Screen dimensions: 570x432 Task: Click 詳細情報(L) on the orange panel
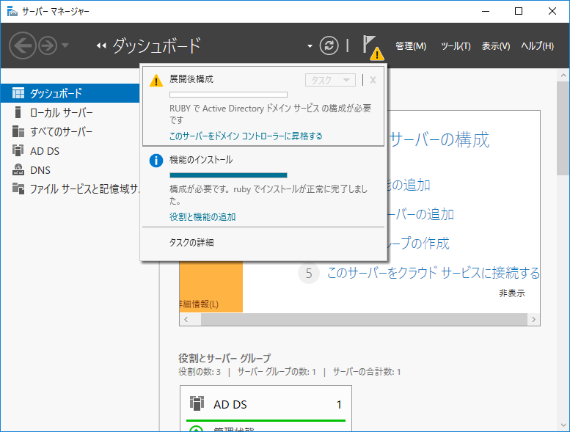200,304
